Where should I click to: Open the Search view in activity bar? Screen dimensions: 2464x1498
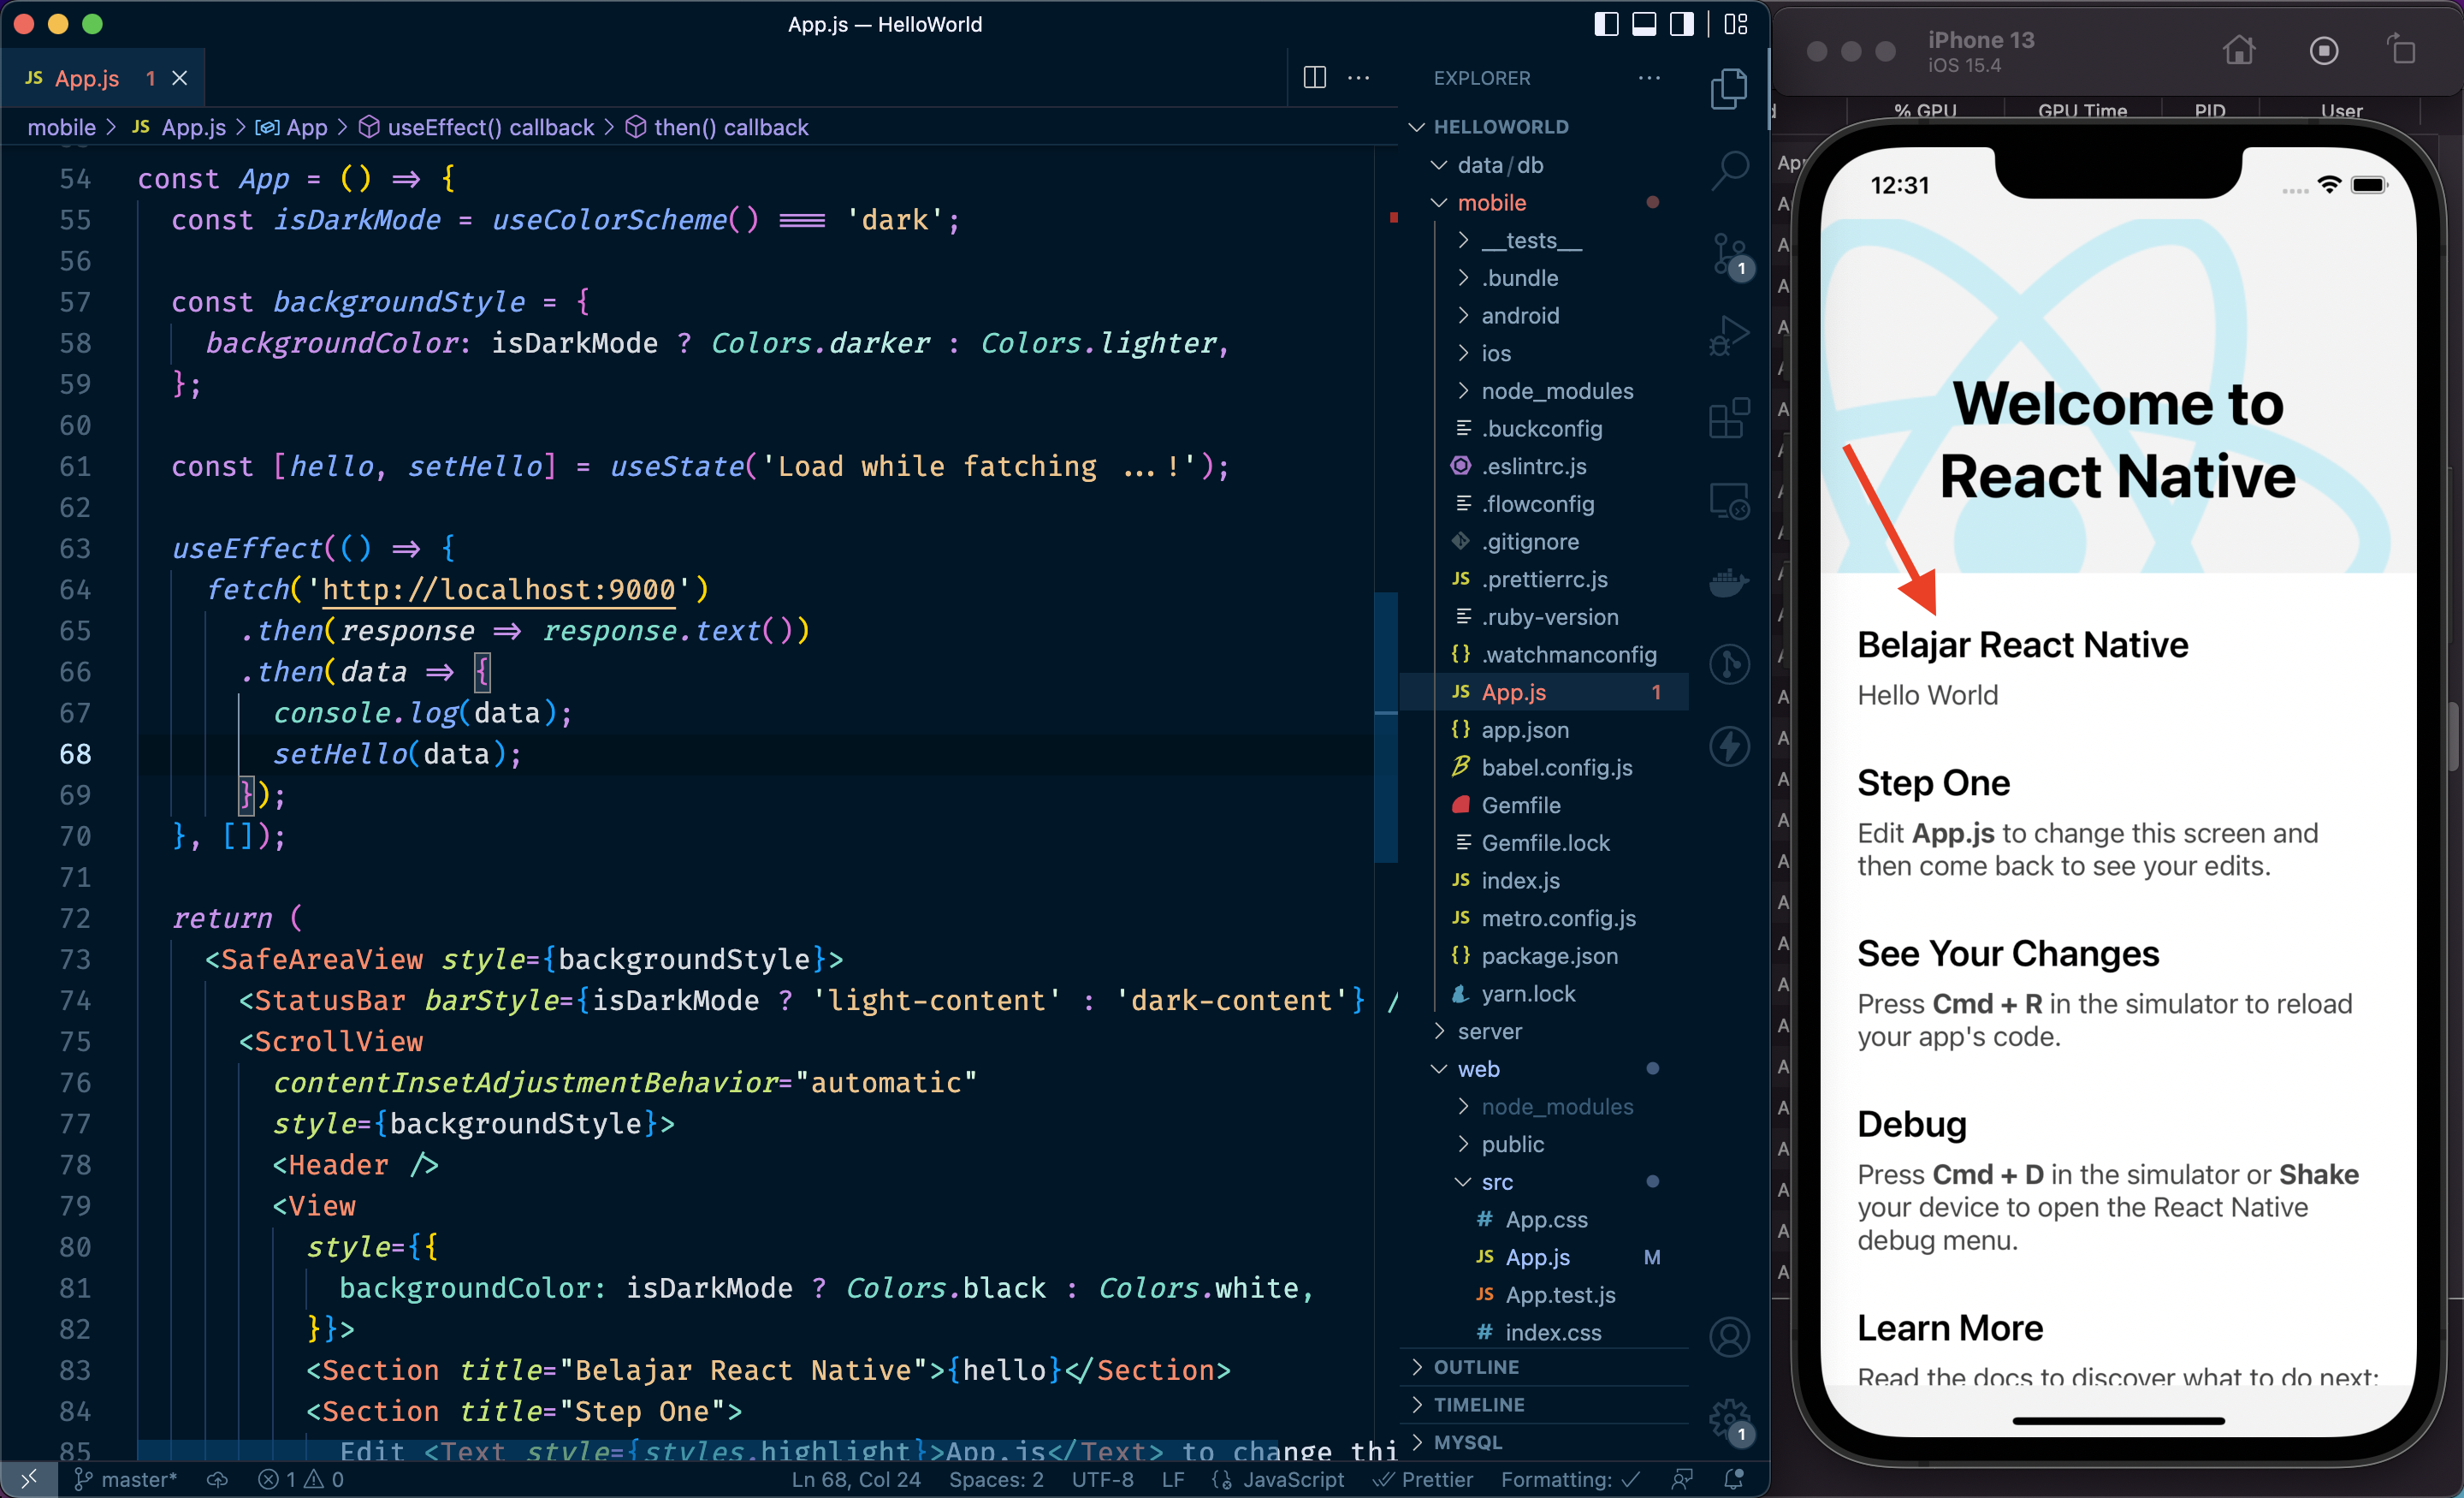1729,169
